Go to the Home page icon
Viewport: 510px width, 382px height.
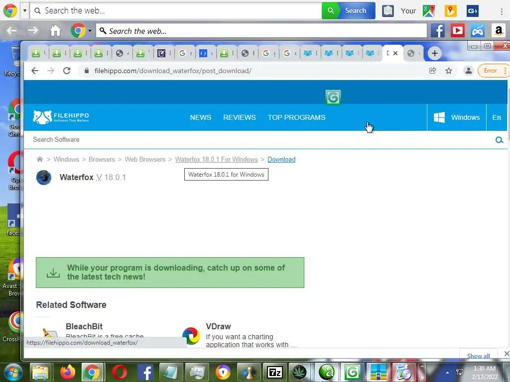55,31
